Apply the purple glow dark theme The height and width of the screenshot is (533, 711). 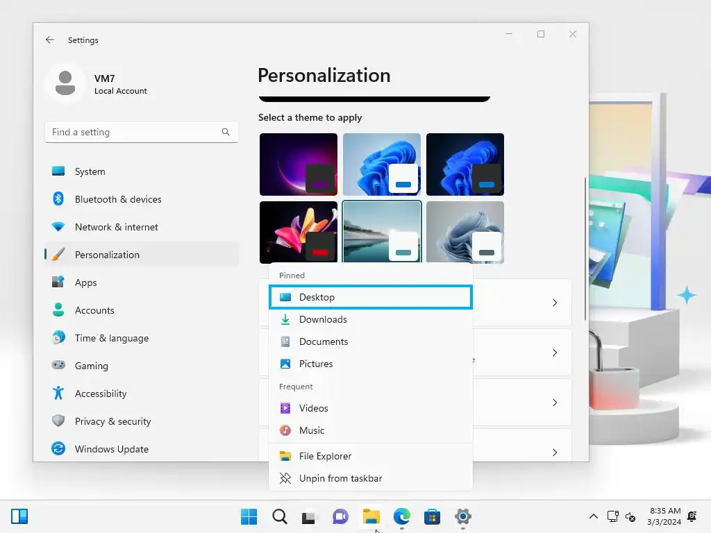(299, 164)
